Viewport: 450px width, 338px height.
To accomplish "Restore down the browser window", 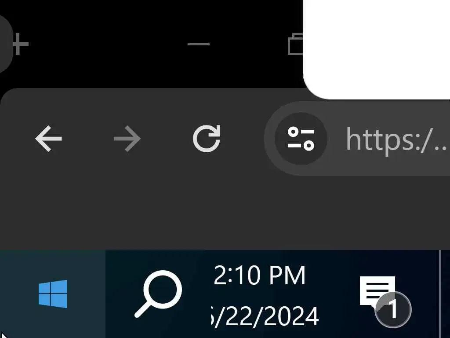I will tap(296, 44).
